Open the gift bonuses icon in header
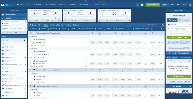Image resolution: width=193 pixels, height=99 pixels. tap(142, 5)
